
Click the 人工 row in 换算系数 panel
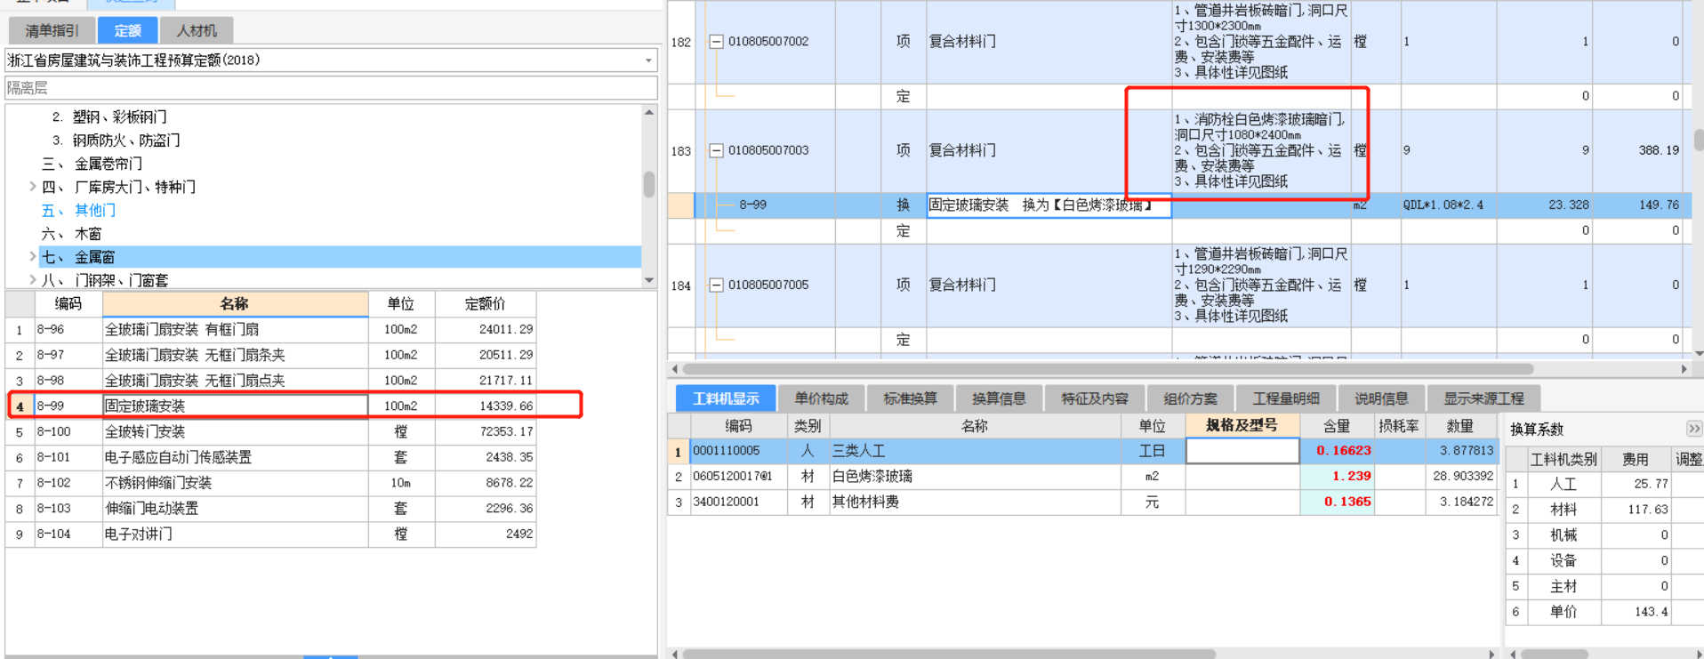pyautogui.click(x=1604, y=484)
